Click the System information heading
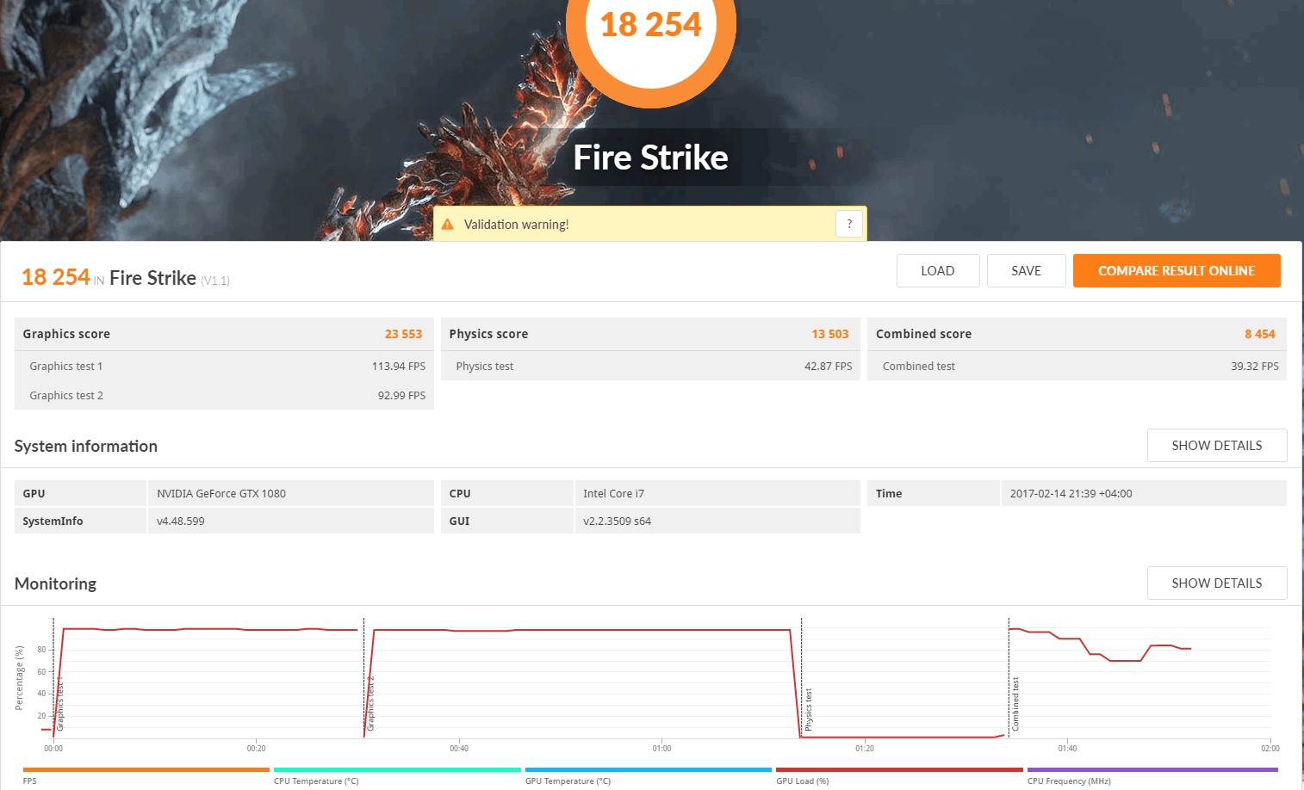1304x790 pixels. [86, 446]
